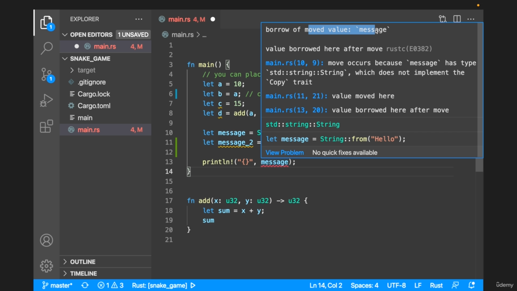Viewport: 517px width, 291px height.
Task: Click the master branch indicator
Action: 57,285
